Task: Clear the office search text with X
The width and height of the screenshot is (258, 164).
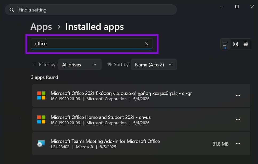Action: [x=146, y=44]
